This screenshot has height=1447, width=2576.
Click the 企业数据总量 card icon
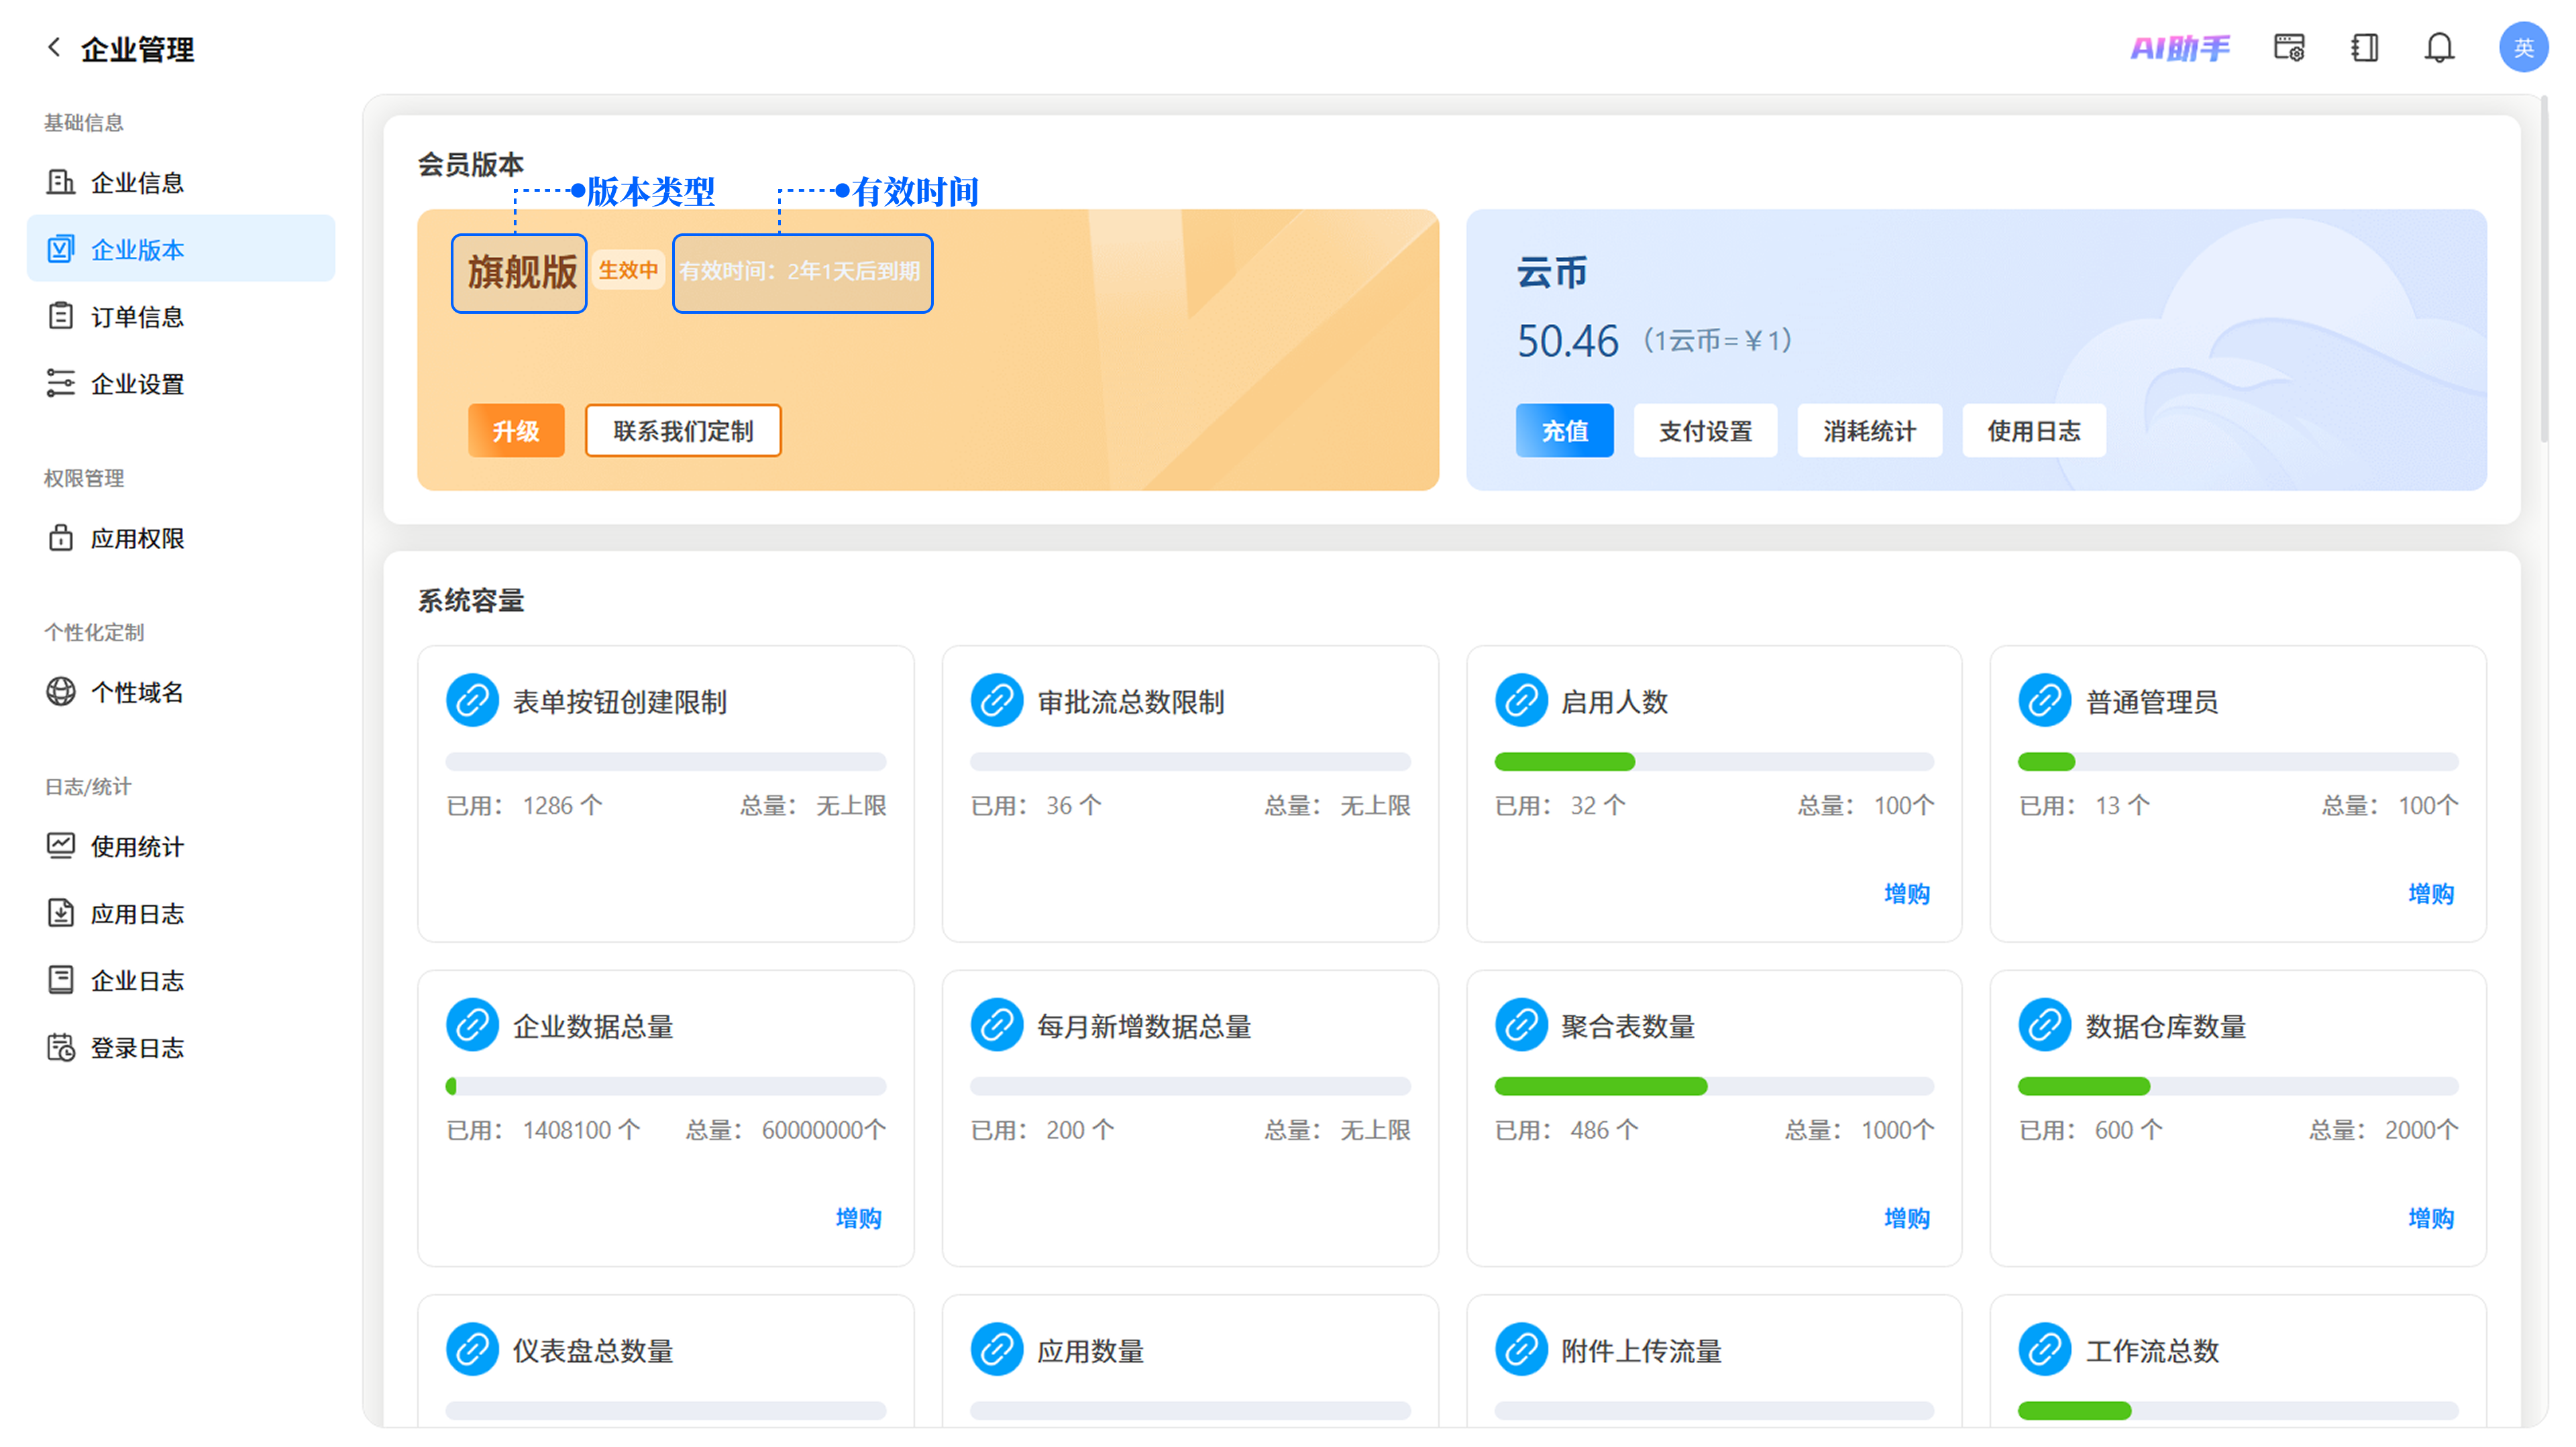(x=472, y=1025)
